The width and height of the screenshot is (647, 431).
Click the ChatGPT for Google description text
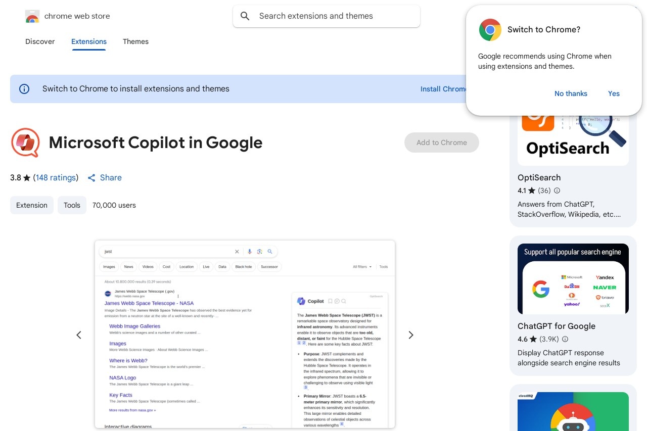point(569,358)
